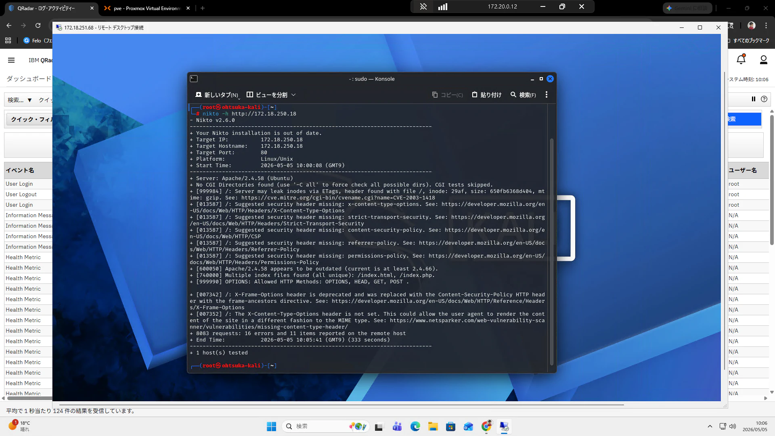The width and height of the screenshot is (775, 436).
Task: Open the QRadar hamburger navigation menu
Action: click(x=11, y=60)
